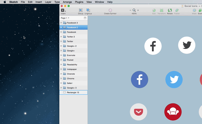Select the white Facebook icon on canvas

pyautogui.click(x=153, y=46)
